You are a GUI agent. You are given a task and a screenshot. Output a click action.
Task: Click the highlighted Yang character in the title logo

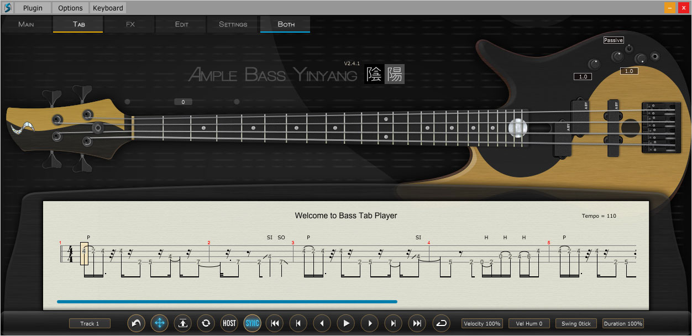pos(395,74)
